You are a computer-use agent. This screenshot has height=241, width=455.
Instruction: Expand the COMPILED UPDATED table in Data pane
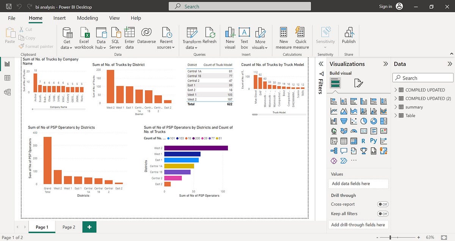click(x=395, y=90)
